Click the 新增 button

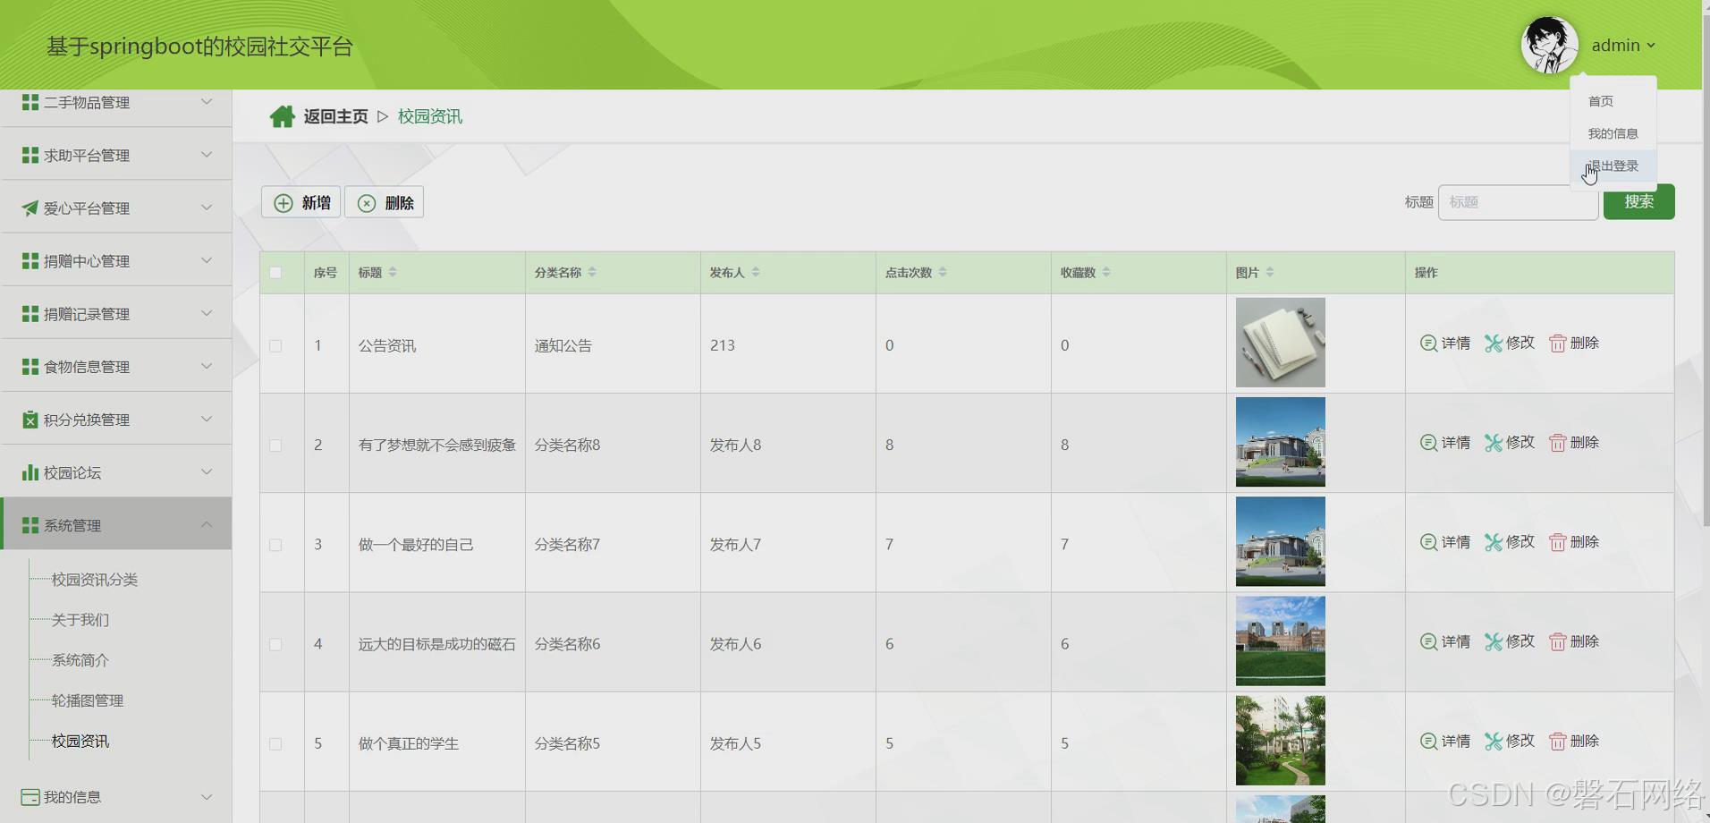point(301,201)
